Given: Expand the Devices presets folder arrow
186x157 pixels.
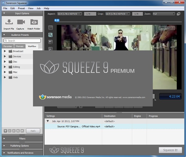Looking at the screenshot, I should (x=5, y=56).
